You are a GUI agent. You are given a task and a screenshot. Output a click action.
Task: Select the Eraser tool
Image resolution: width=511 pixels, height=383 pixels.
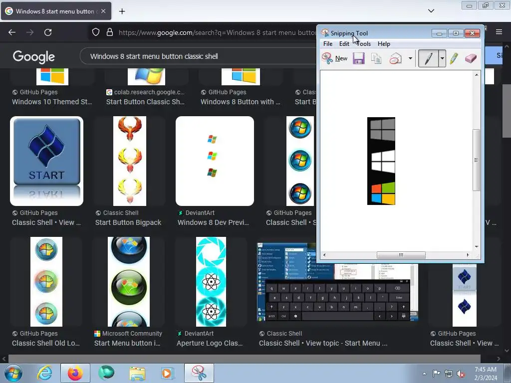pos(471,59)
